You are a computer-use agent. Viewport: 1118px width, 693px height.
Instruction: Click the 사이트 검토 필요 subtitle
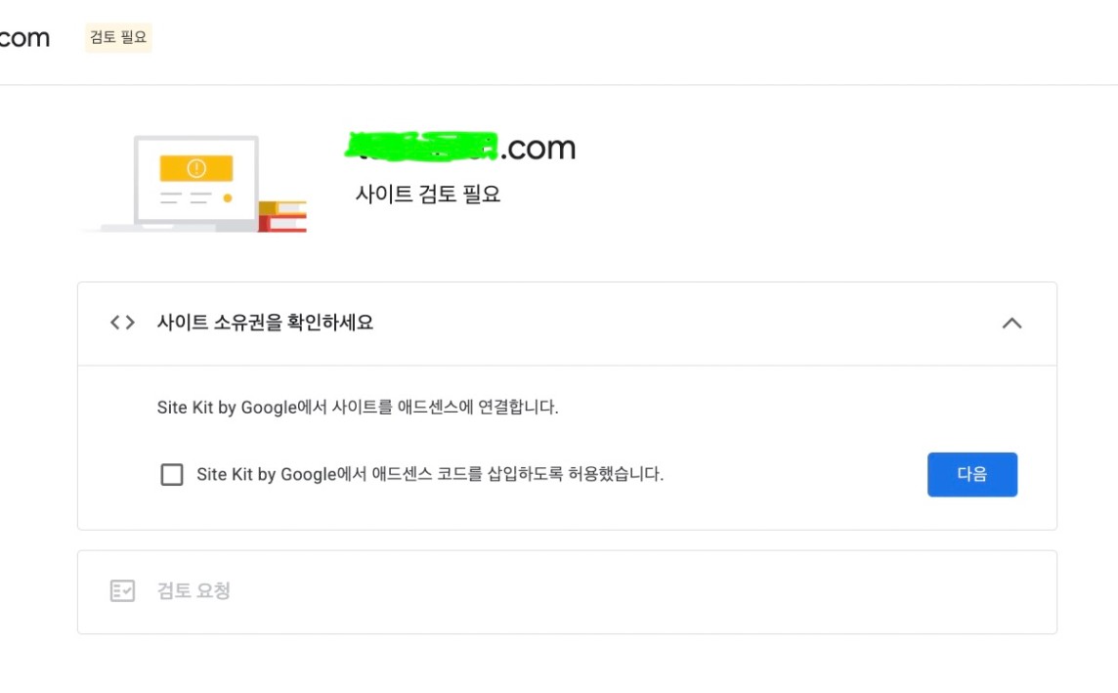pos(428,194)
